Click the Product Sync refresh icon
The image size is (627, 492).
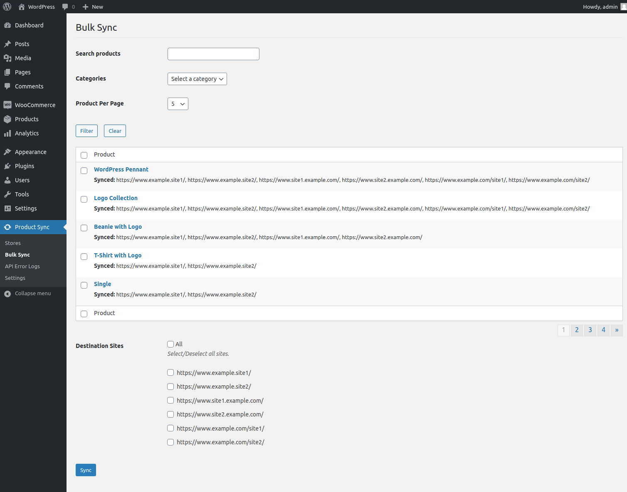(x=7, y=227)
